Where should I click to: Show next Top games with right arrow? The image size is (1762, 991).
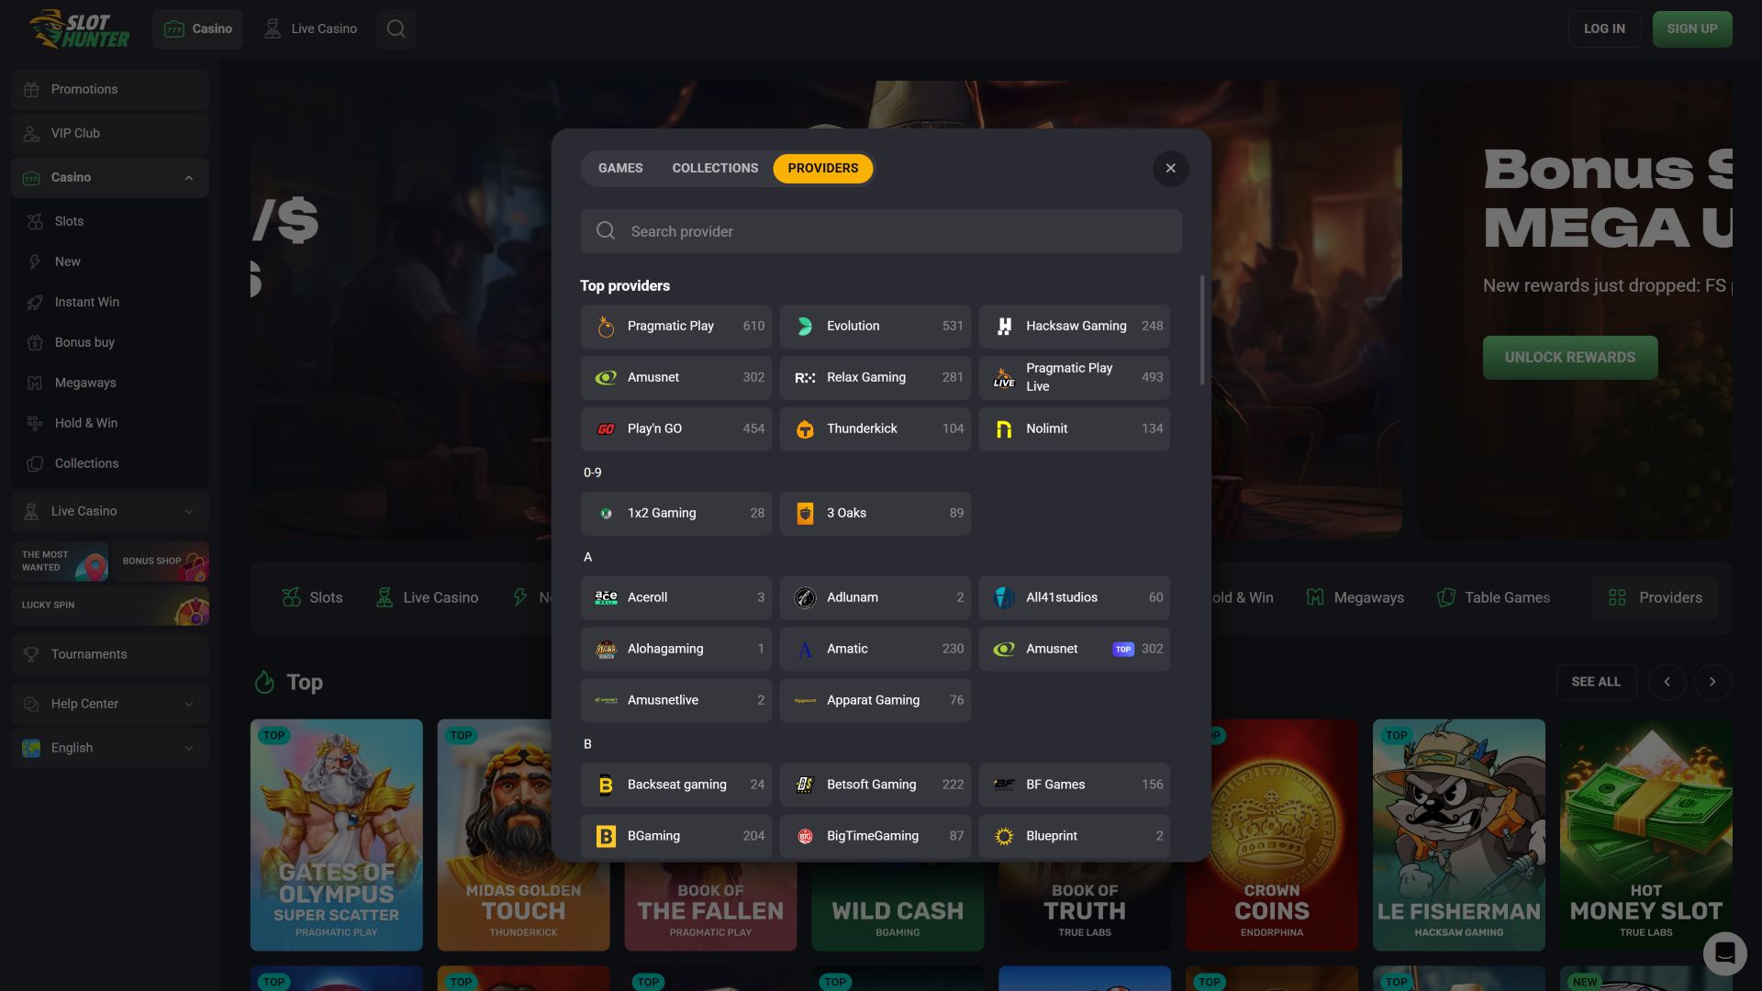tap(1712, 682)
